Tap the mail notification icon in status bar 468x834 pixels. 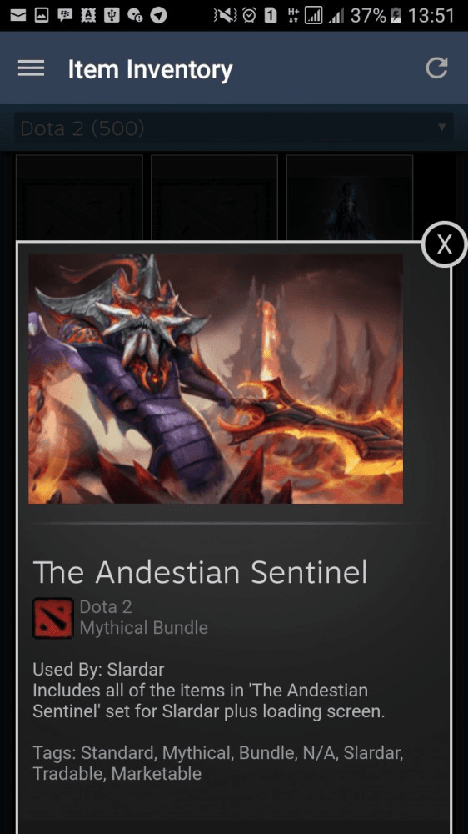click(18, 15)
